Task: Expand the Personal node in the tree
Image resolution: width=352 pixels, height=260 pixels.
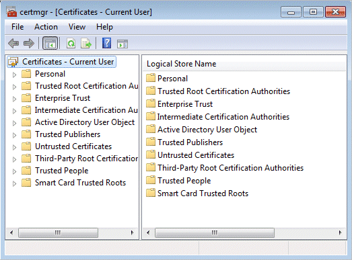Action: pyautogui.click(x=14, y=75)
